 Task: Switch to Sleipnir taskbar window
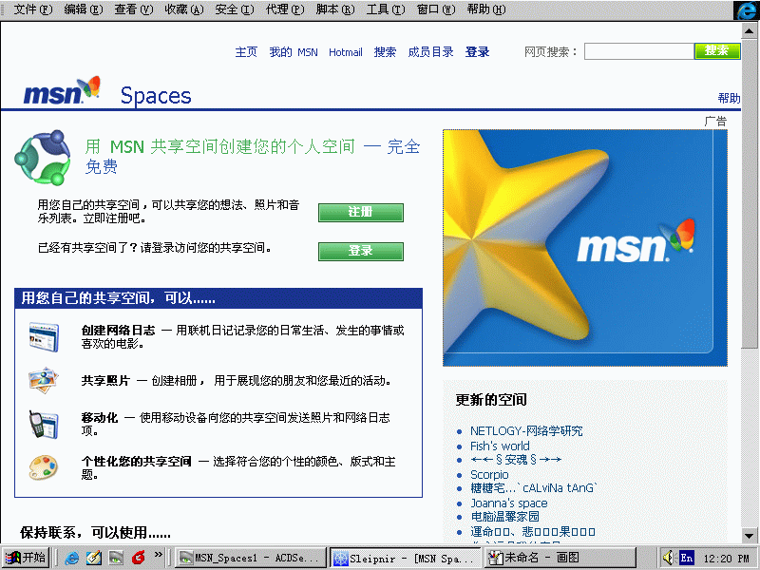pos(406,558)
